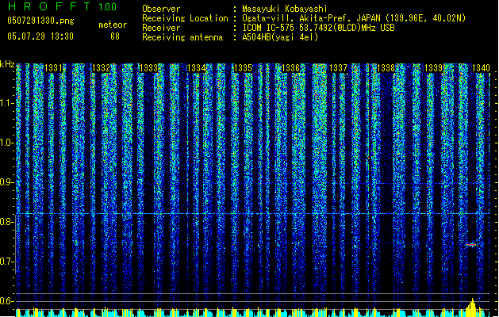Viewport: 499px width, 317px height.
Task: Click the 1331 time marker
Action: [53, 67]
